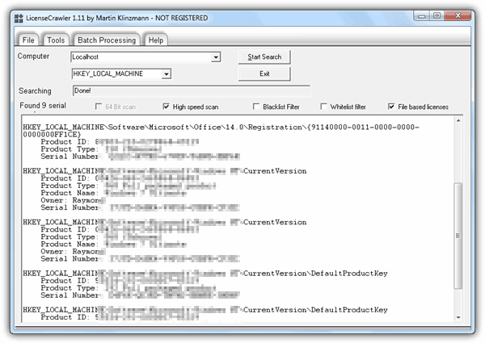The width and height of the screenshot is (485, 343).
Task: Expand the HKEY_LOCAL_MACHINE registry dropdown
Action: 167,73
